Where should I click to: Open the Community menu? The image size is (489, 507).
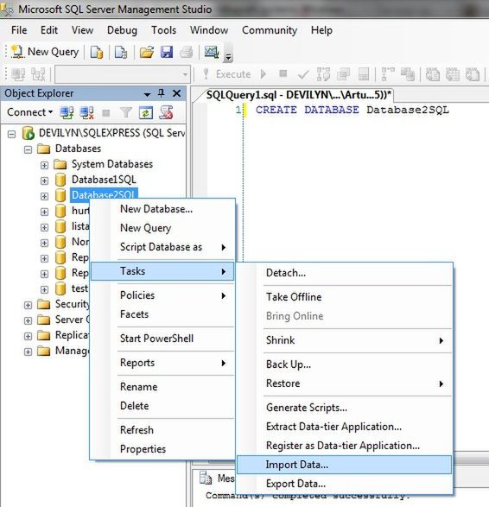(270, 30)
